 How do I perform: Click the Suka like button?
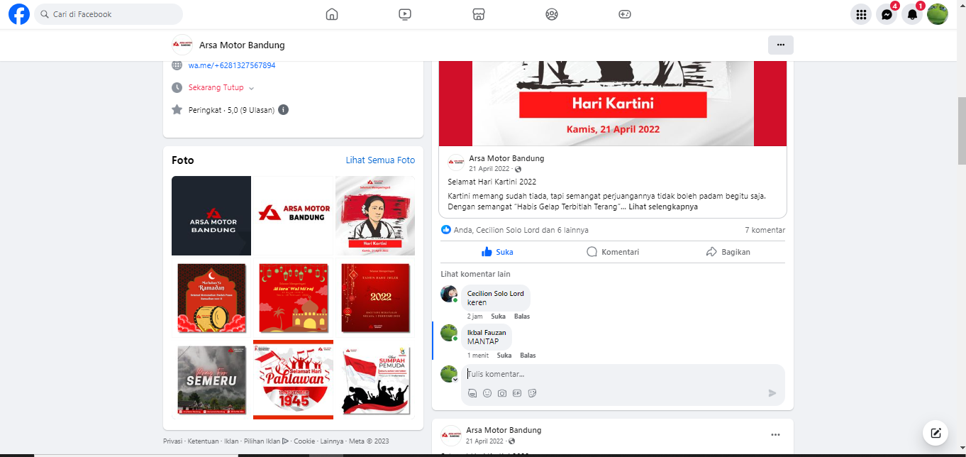pyautogui.click(x=497, y=252)
